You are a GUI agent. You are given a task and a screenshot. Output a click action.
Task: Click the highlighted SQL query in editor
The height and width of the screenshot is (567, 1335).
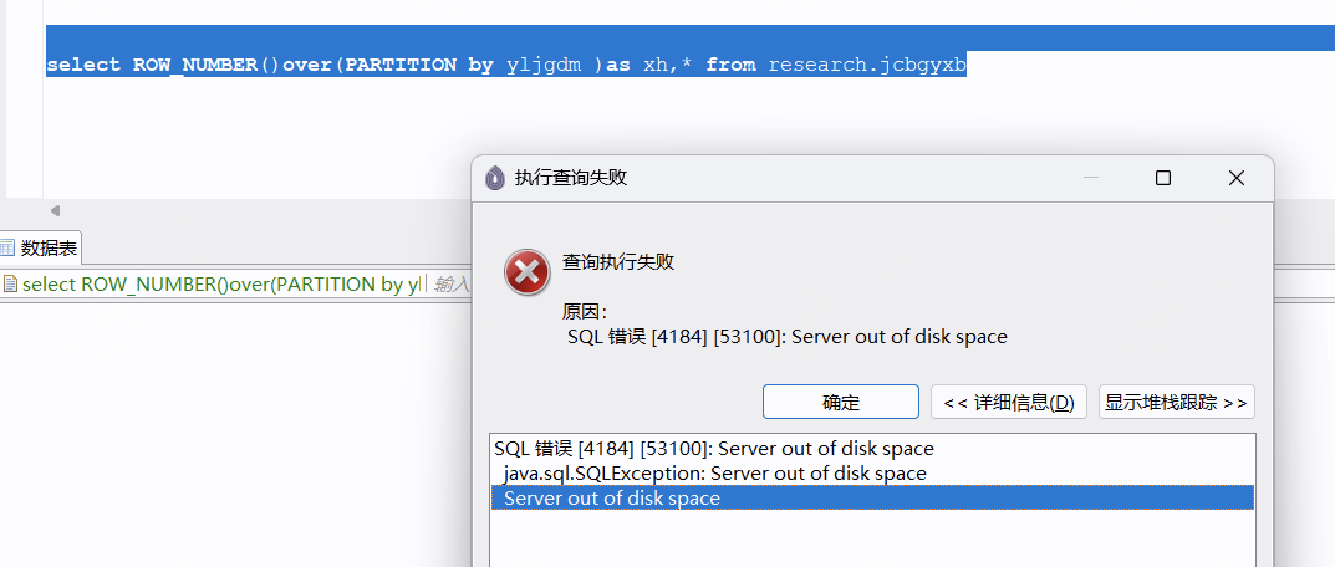(x=505, y=65)
